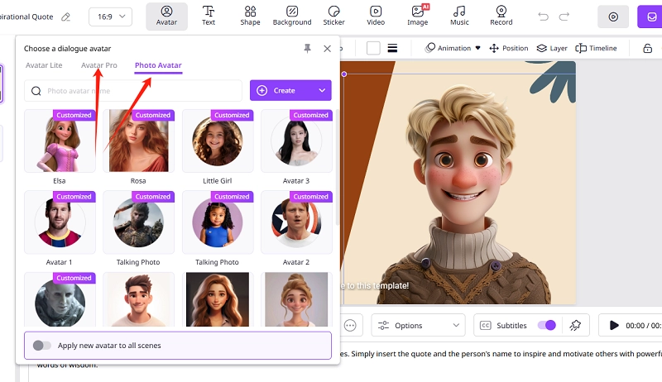The width and height of the screenshot is (662, 382).
Task: Pin the avatar dialogue panel
Action: (308, 50)
